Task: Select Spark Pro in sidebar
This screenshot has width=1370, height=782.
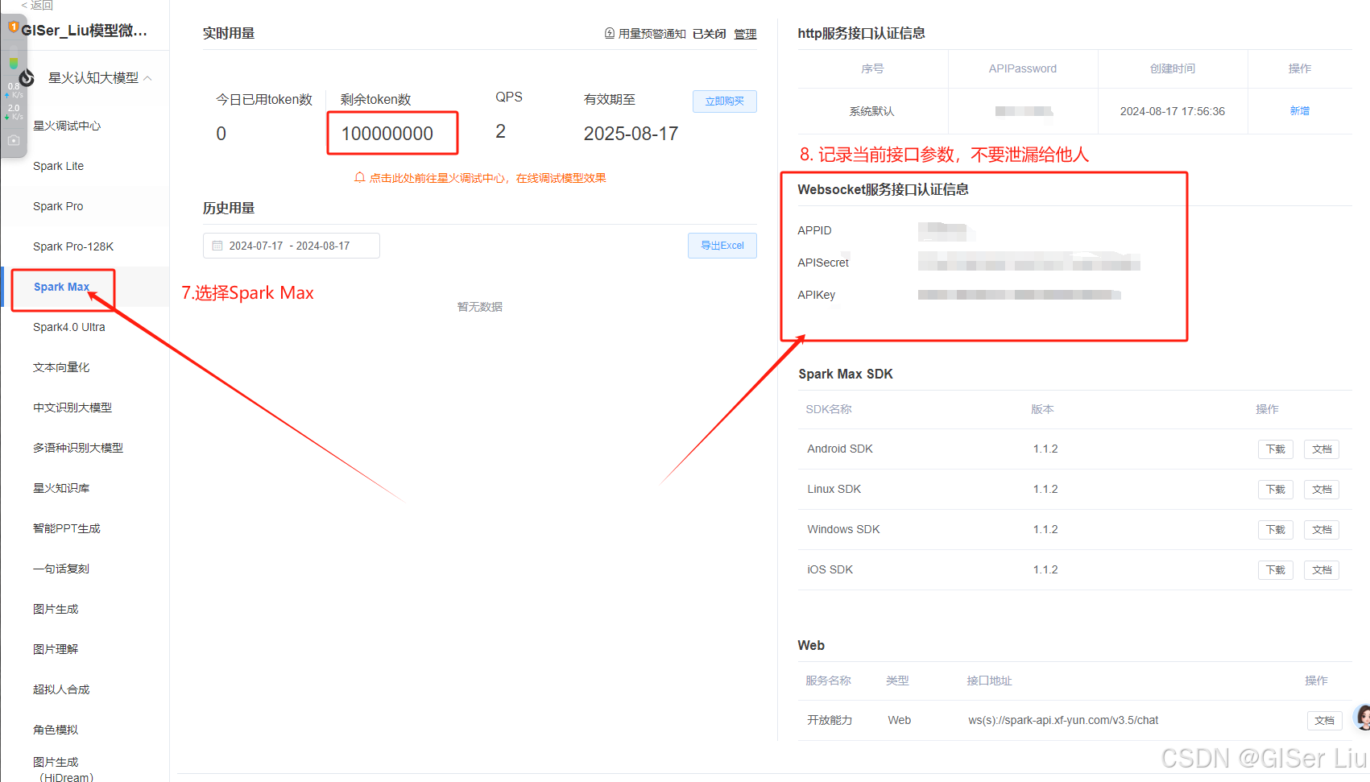Action: [58, 206]
